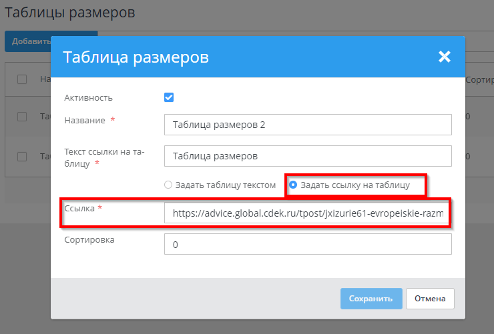The image size is (494, 334).
Task: Choose the Задать ссылку на таблицу radio
Action: click(293, 185)
